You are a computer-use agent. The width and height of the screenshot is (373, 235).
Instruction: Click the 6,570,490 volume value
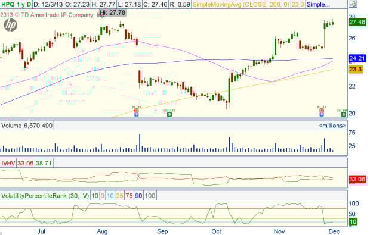[38, 125]
